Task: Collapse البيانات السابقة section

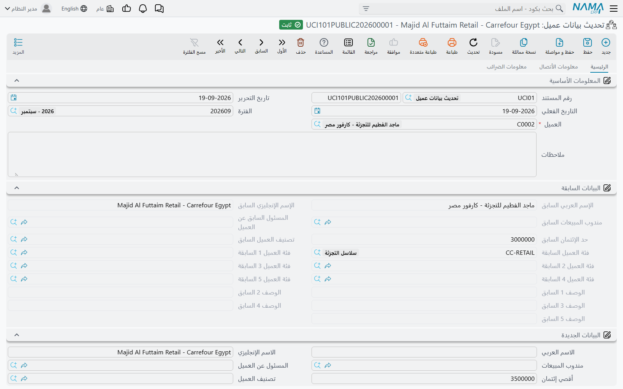Action: 17,188
